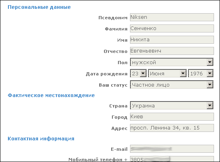Click the Псевдоним field containing Niksen
Image resolution: width=220 pixels, height=162 pixels.
(x=172, y=17)
